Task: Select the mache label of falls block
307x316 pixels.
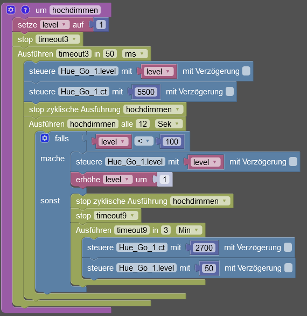Action: click(x=52, y=159)
